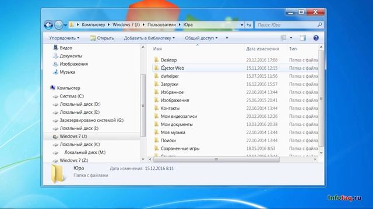Select the Desktop folder icon
373x209 pixels.
pyautogui.click(x=156, y=60)
